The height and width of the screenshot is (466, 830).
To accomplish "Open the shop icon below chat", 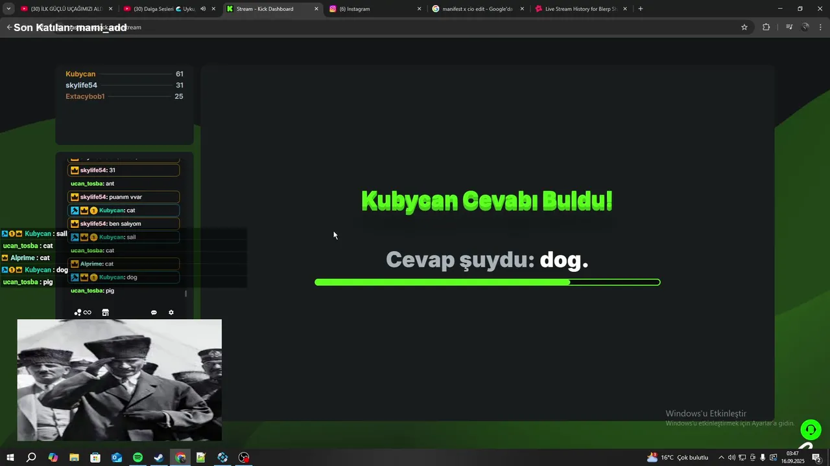I will pos(105,313).
